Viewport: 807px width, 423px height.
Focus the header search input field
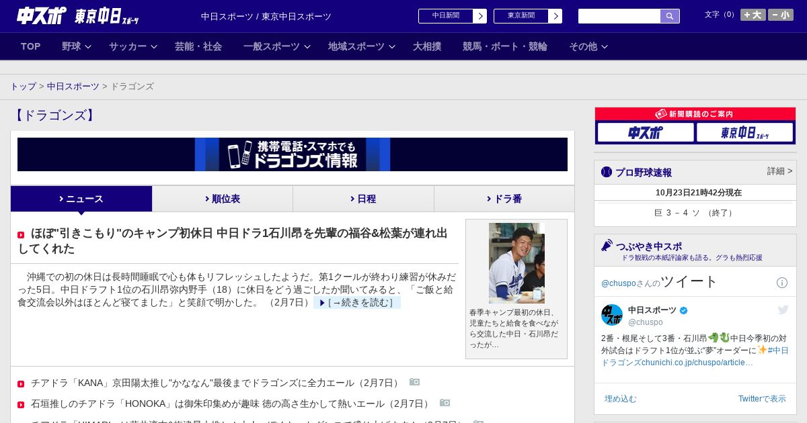[x=619, y=16]
